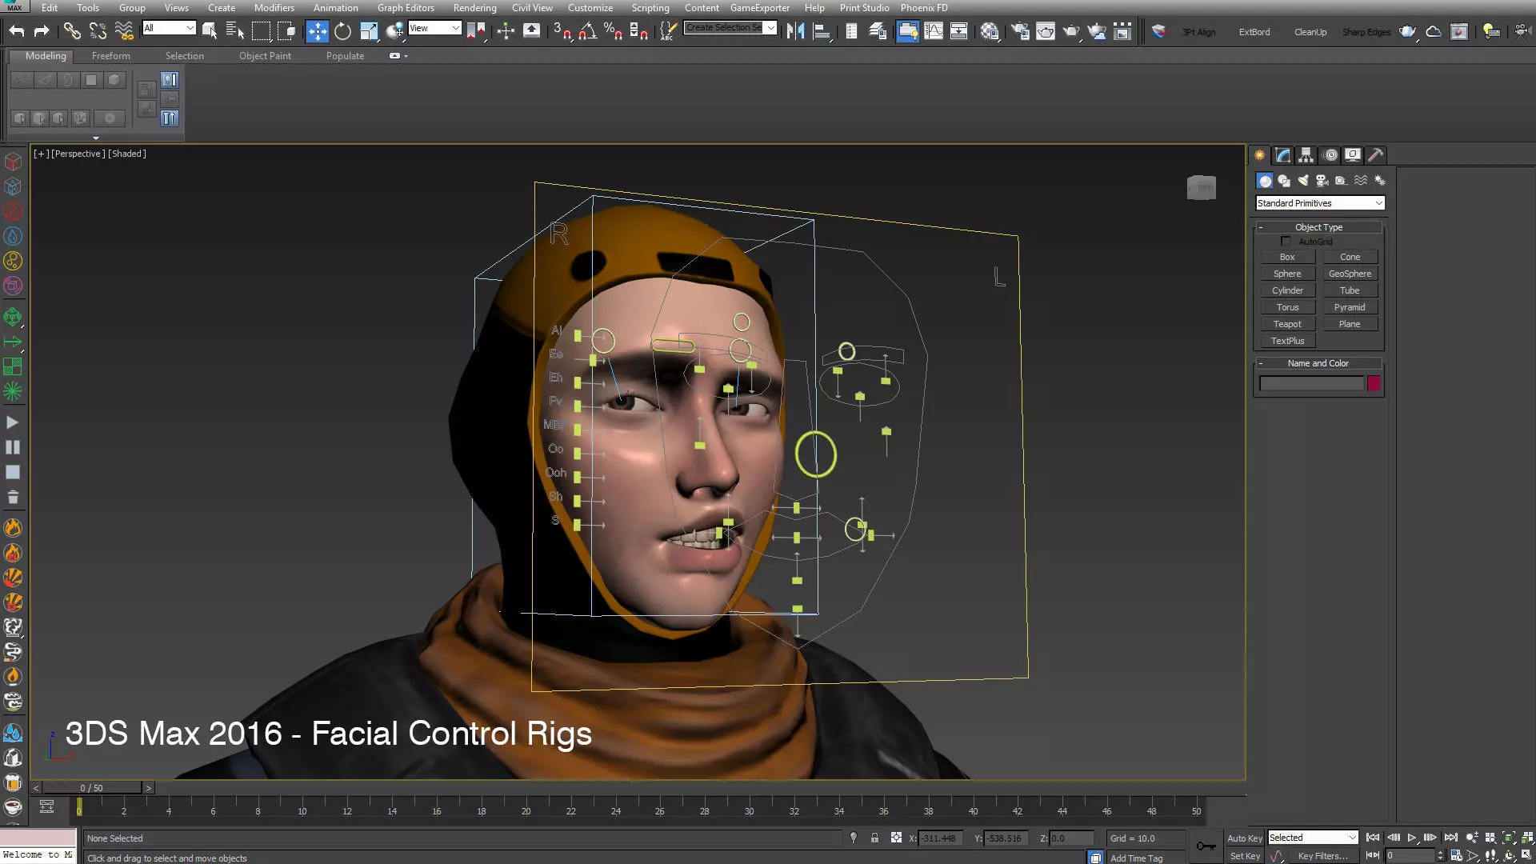The width and height of the screenshot is (1536, 864).
Task: Open Select by Name dialog
Action: (235, 31)
